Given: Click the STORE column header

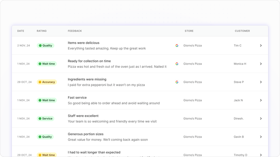Looking at the screenshot, I should pyautogui.click(x=189, y=31).
